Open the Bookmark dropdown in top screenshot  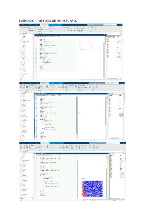[41, 29]
